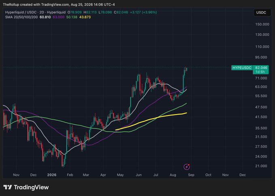The image size is (275, 196).
Task: Click the 130.000 price axis label
Action: coord(262,34)
